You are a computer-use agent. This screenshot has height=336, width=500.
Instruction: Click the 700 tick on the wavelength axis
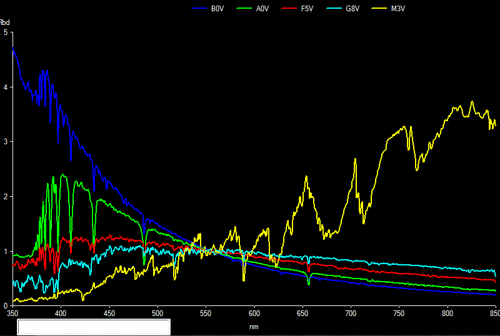[x=351, y=314]
